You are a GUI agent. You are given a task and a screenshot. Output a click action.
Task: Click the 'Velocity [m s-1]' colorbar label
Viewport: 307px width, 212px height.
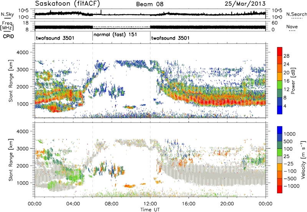click(303, 160)
